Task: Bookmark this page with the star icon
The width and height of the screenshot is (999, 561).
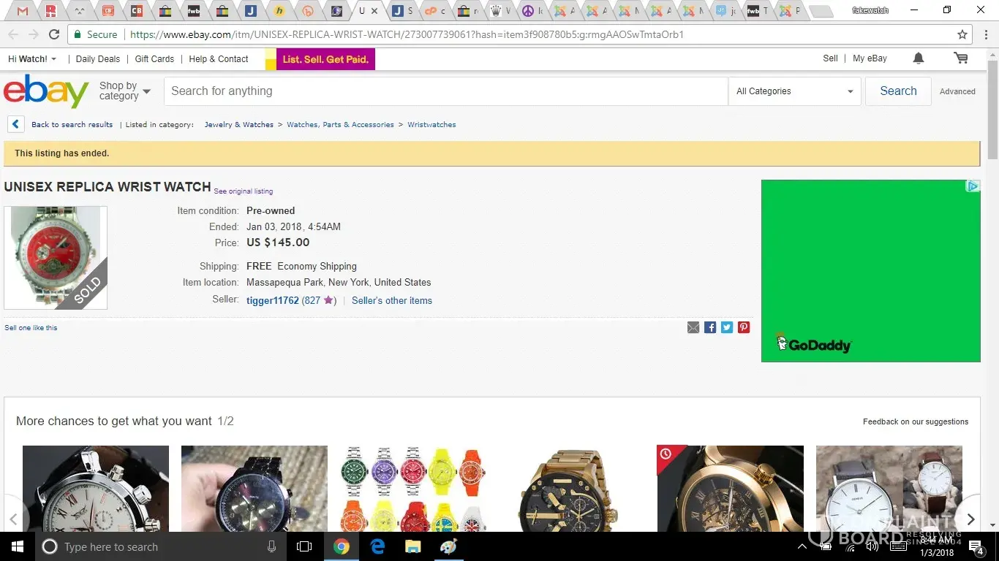Action: (962, 34)
